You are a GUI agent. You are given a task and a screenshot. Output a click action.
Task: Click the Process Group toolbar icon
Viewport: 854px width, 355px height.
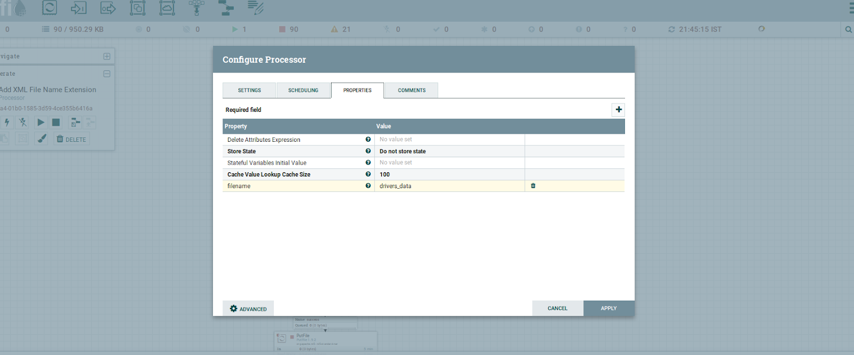coord(137,8)
